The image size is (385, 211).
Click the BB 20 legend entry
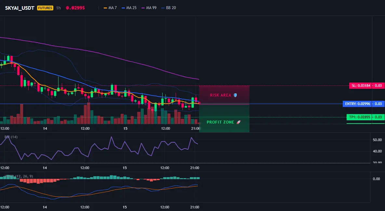click(x=169, y=8)
